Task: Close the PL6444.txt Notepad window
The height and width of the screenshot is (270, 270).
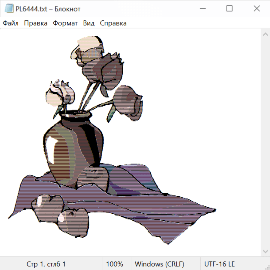Action: point(257,9)
